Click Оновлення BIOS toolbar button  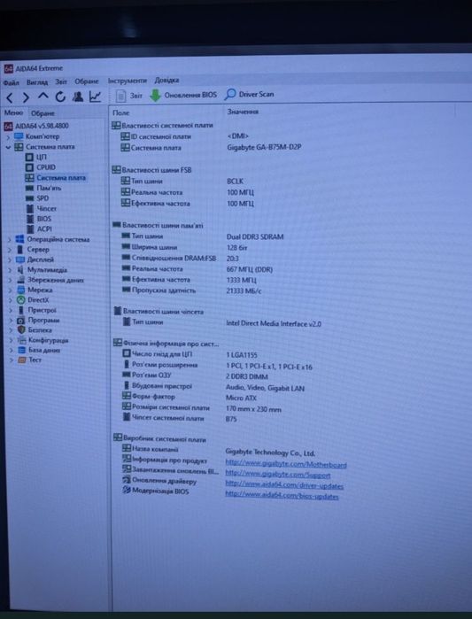click(183, 95)
